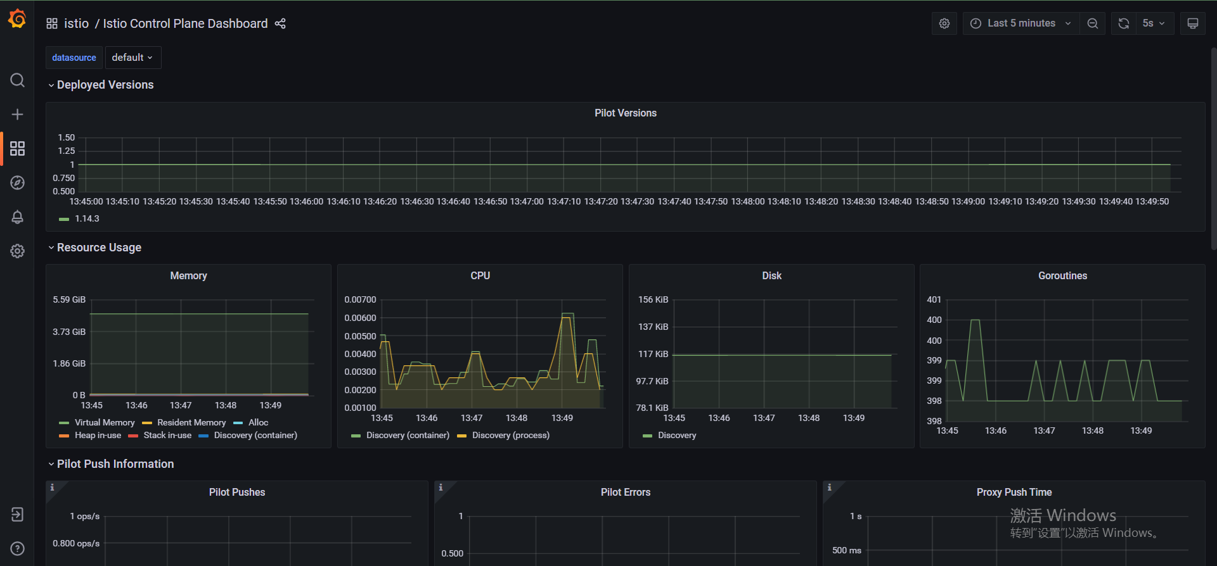Click the Grafana logo home icon
This screenshot has height=566, width=1217.
[x=17, y=20]
